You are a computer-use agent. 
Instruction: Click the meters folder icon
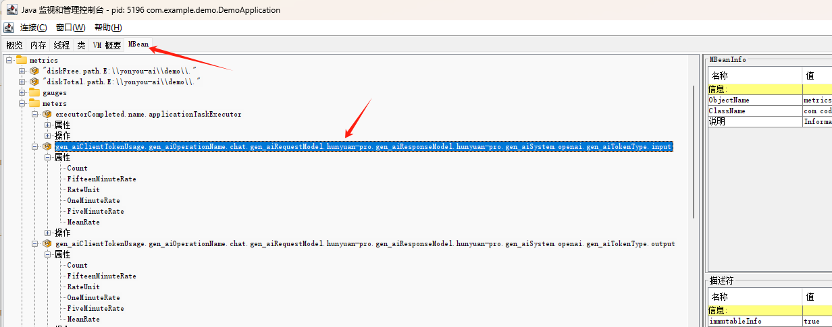(x=34, y=103)
